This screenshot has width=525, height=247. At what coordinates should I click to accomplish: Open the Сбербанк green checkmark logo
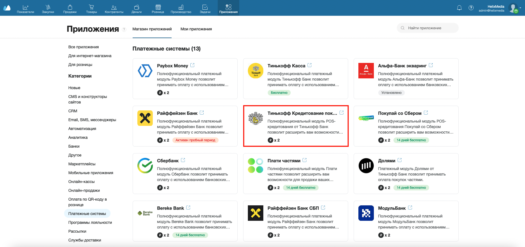click(x=145, y=166)
